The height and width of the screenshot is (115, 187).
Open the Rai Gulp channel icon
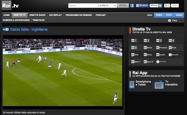(172, 48)
